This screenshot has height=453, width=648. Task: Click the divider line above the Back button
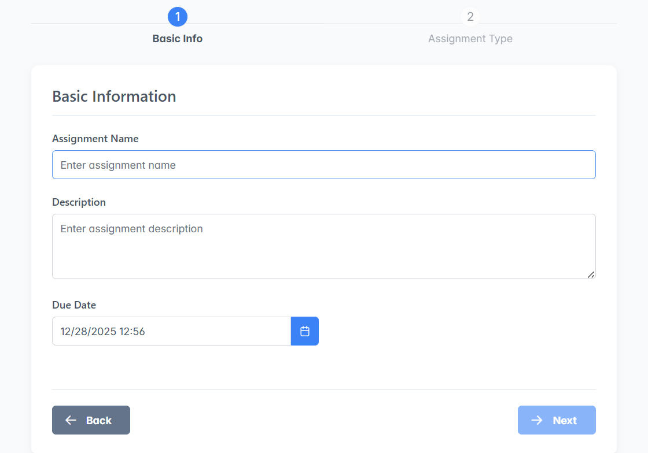(x=323, y=389)
